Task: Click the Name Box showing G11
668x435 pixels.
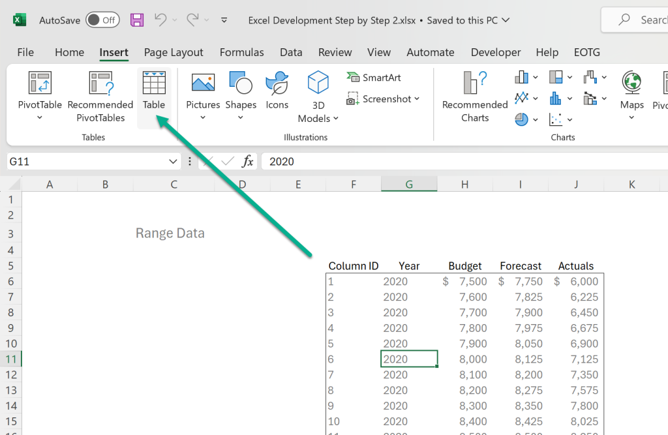Action: [85, 162]
